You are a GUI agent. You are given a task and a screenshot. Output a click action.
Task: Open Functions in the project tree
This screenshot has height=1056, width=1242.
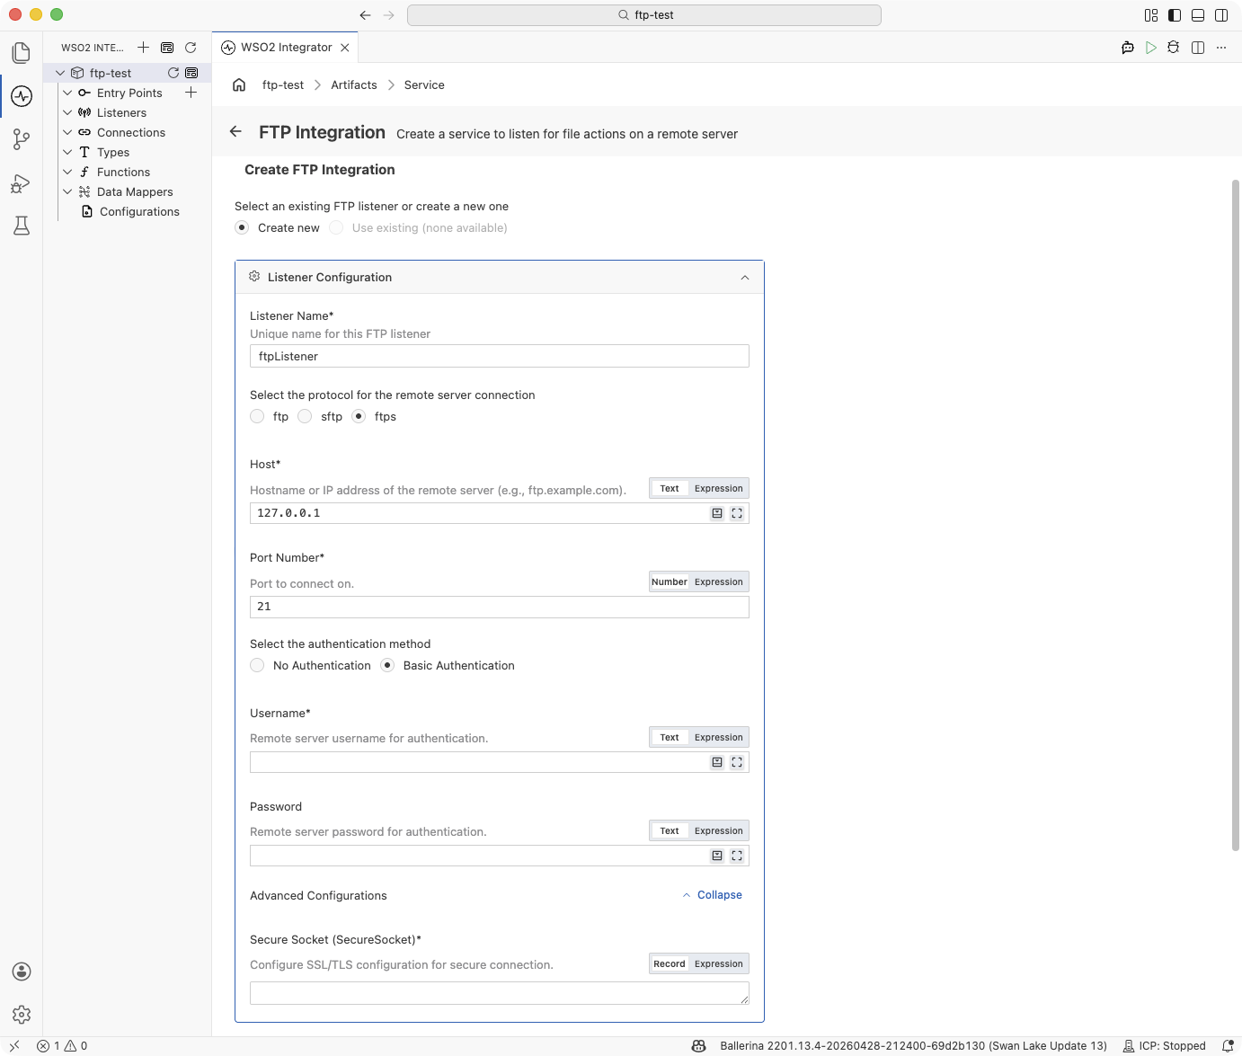pos(123,172)
